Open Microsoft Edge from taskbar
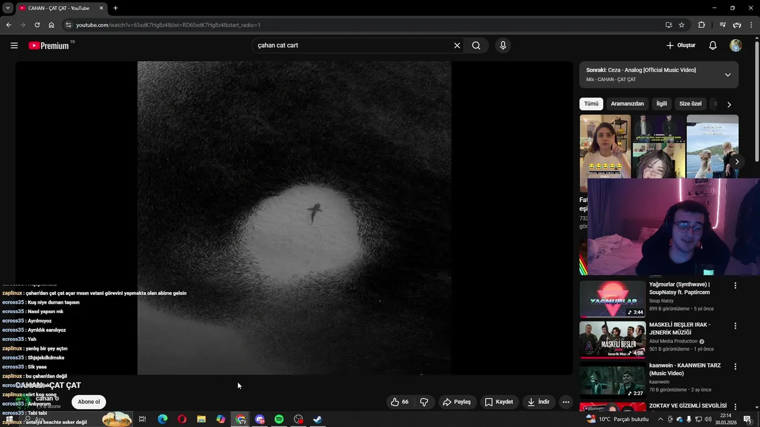The width and height of the screenshot is (760, 427). (x=163, y=419)
